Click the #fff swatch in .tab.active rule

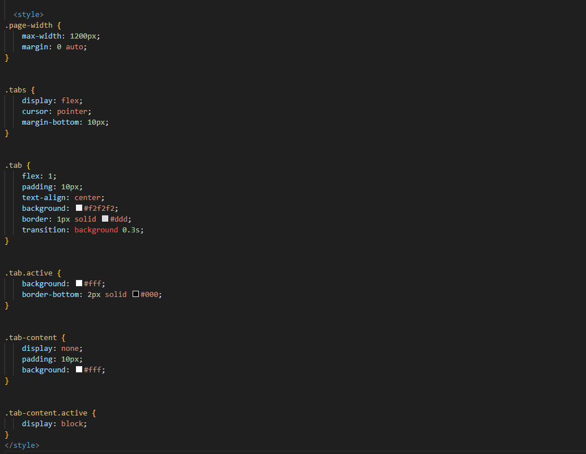tap(79, 283)
